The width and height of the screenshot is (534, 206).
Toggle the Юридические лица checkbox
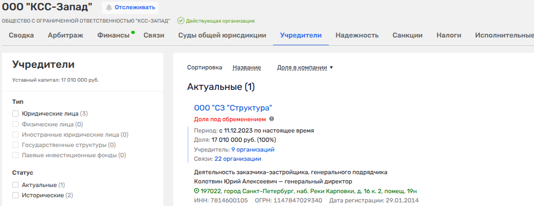pyautogui.click(x=15, y=114)
